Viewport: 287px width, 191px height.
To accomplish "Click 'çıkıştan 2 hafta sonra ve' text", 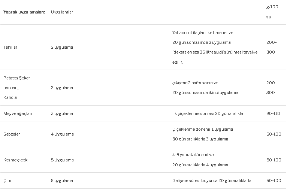I will [x=195, y=83].
